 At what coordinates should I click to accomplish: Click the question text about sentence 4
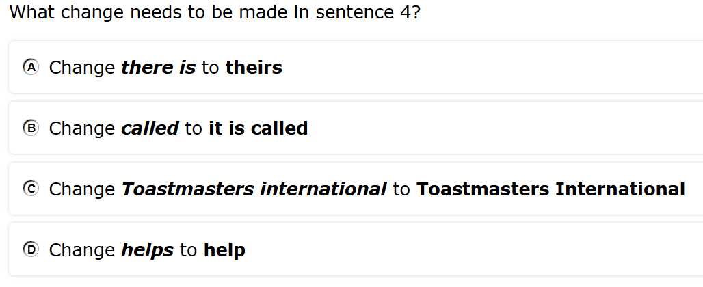tap(215, 12)
